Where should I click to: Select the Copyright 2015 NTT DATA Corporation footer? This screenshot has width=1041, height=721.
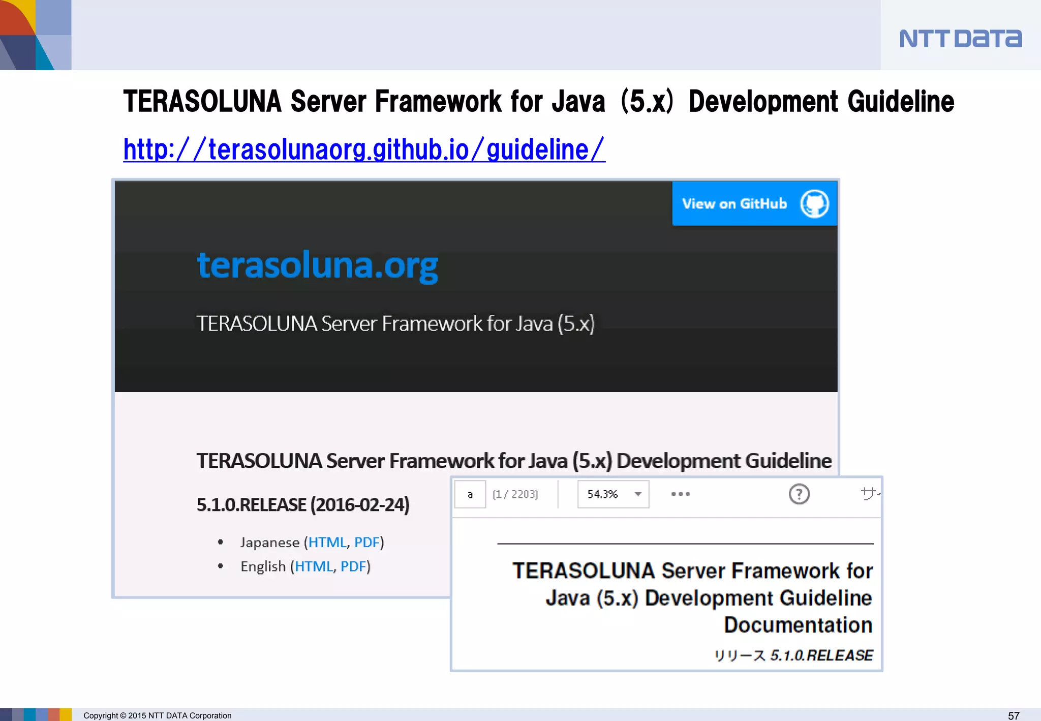coord(158,715)
